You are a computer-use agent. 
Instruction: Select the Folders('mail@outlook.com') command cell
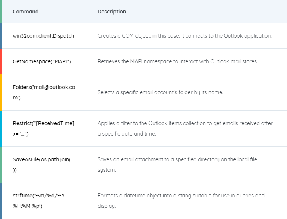coord(44,92)
